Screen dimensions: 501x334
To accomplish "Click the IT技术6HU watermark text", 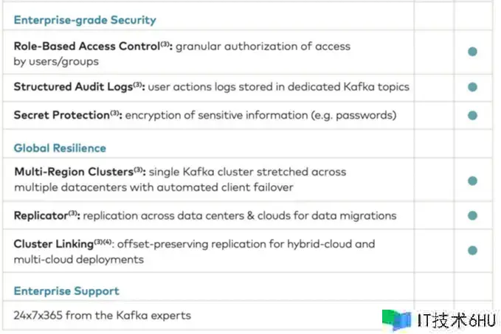I will pyautogui.click(x=457, y=320).
